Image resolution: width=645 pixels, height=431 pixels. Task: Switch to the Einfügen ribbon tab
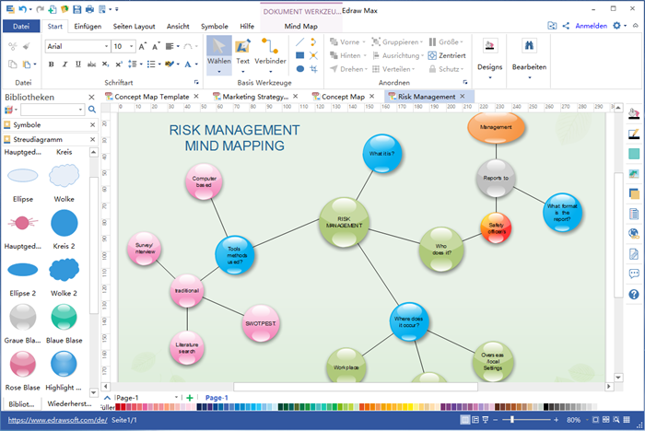(x=88, y=27)
